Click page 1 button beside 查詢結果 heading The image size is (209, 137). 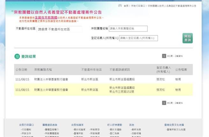pos(164,56)
